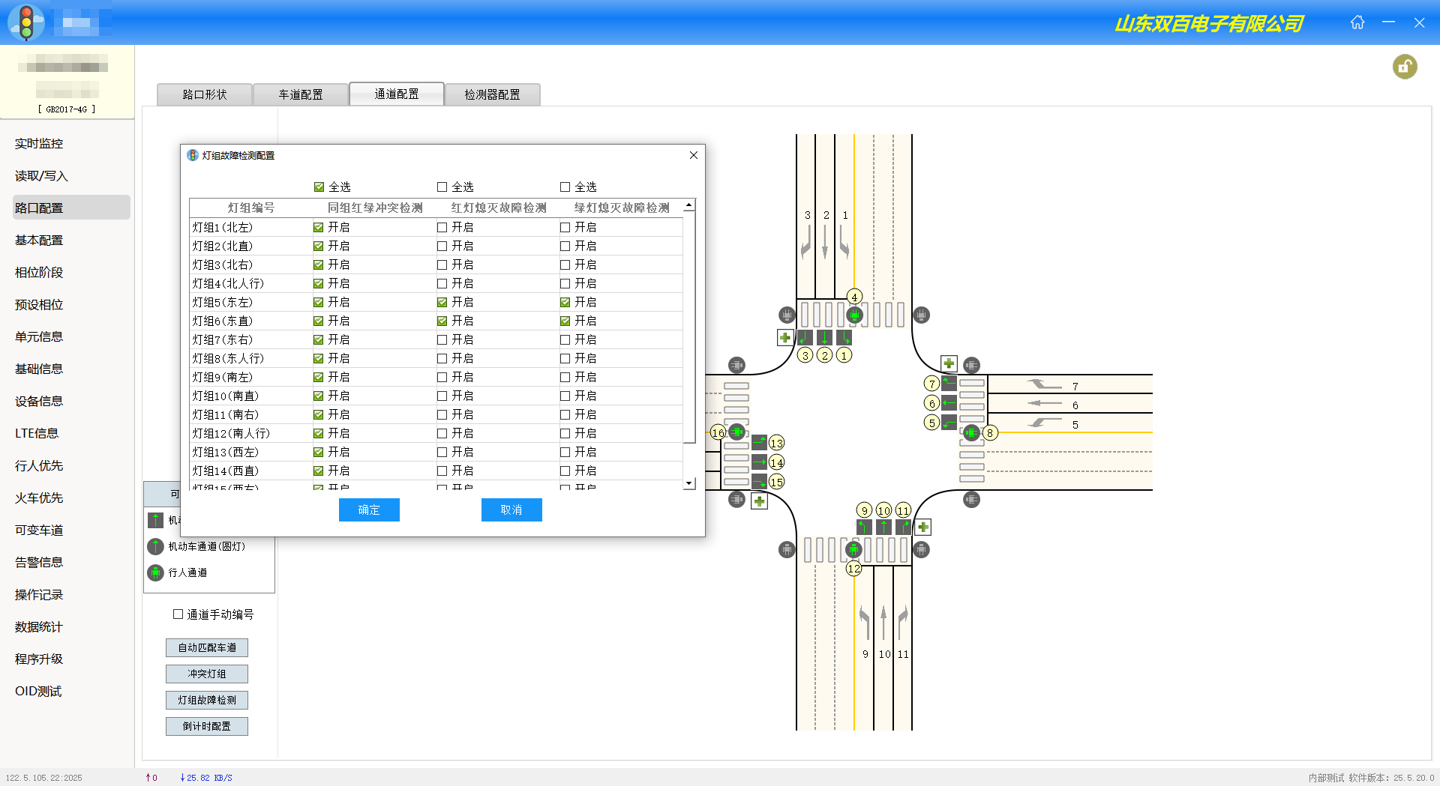Switch to the 检测器配置 tab
Image resolution: width=1440 pixels, height=786 pixels.
(x=492, y=94)
